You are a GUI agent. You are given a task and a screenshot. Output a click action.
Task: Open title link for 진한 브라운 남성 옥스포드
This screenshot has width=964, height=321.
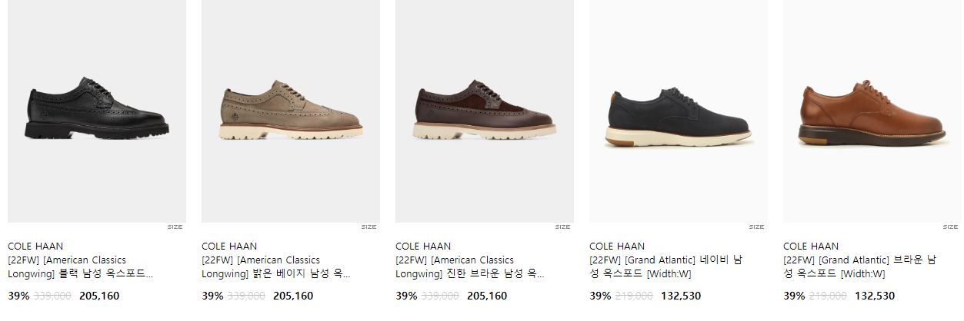click(470, 266)
